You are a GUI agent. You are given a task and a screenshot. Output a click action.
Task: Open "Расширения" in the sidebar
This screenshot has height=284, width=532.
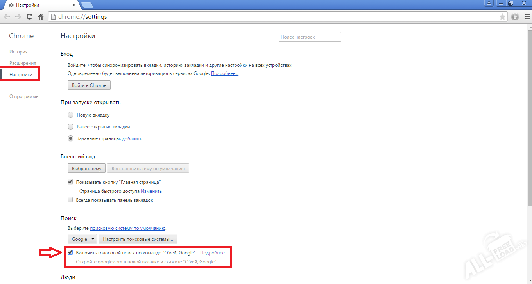23,63
